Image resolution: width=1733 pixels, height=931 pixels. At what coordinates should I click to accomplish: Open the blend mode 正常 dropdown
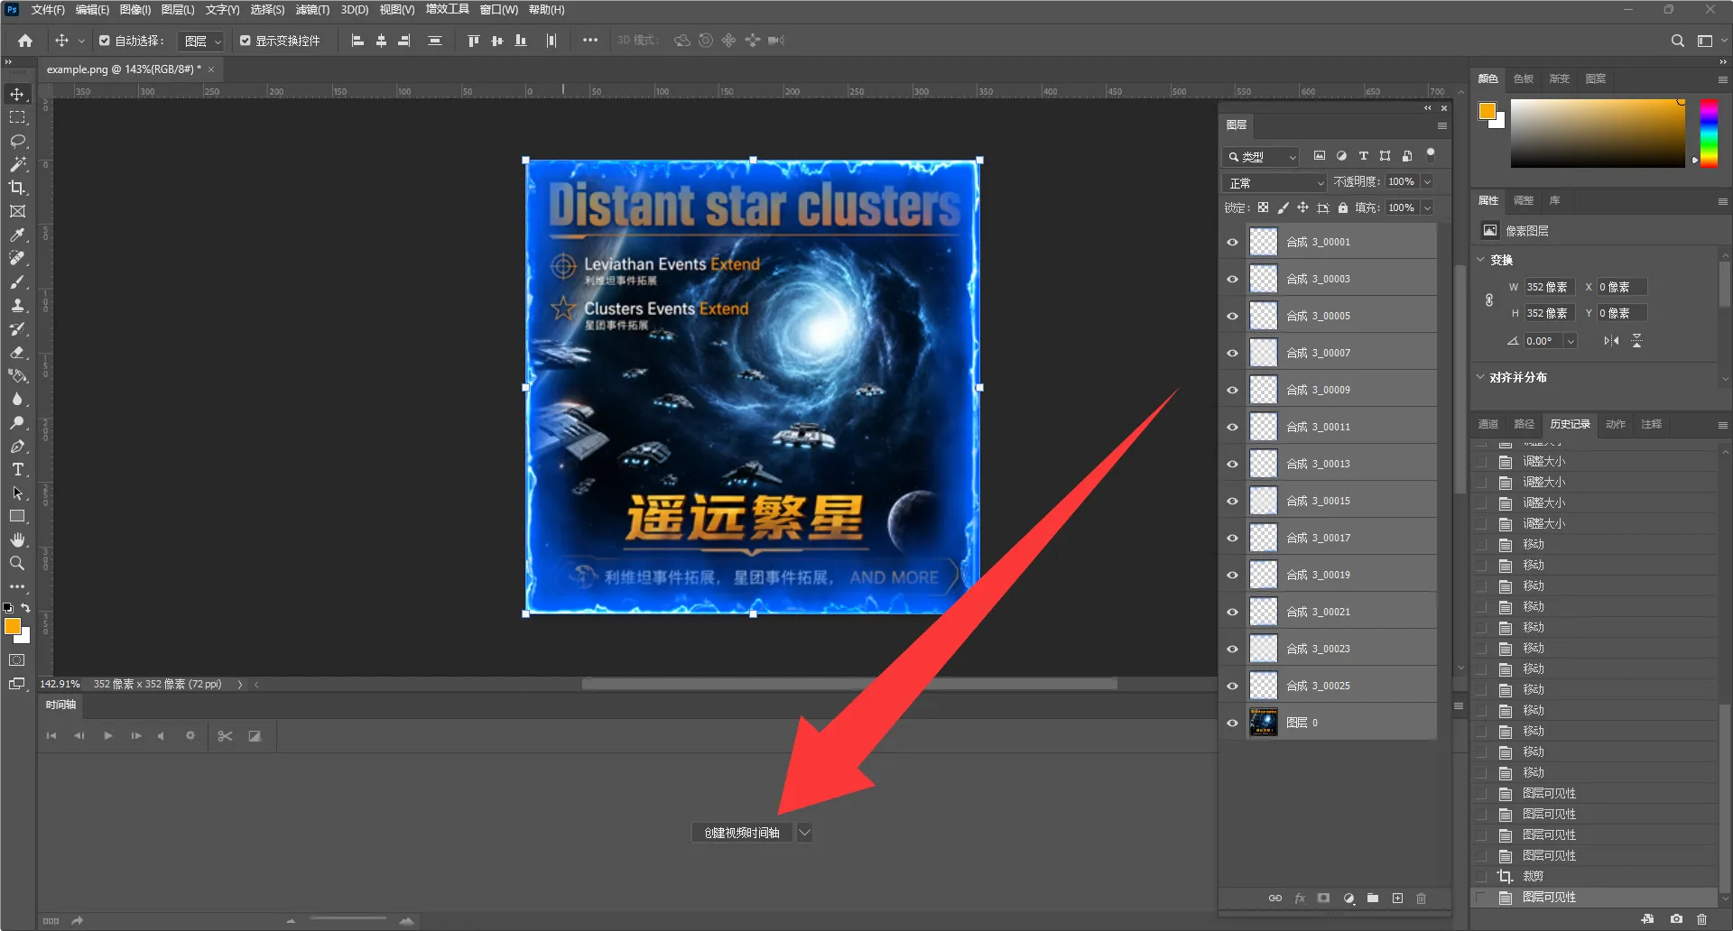[1274, 182]
